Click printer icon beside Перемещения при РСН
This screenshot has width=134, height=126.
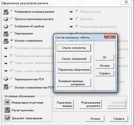click(x=6, y=79)
